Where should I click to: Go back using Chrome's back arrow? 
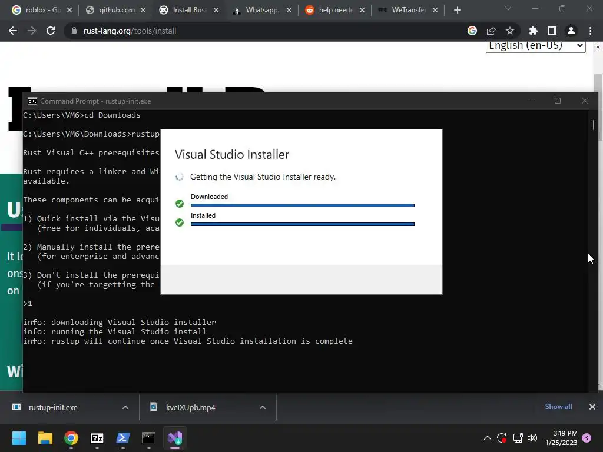13,31
